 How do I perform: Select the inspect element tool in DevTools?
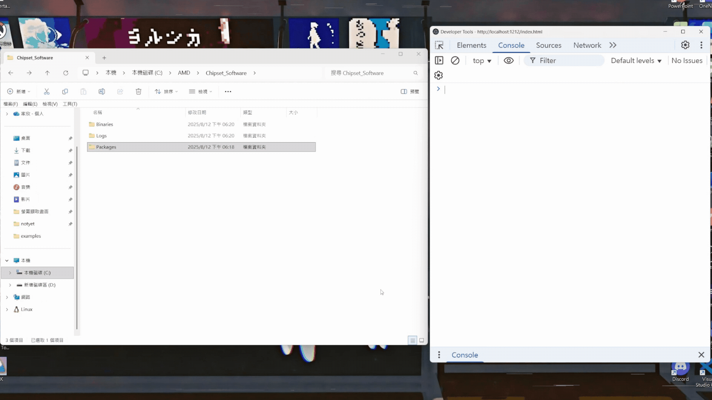[x=439, y=45]
